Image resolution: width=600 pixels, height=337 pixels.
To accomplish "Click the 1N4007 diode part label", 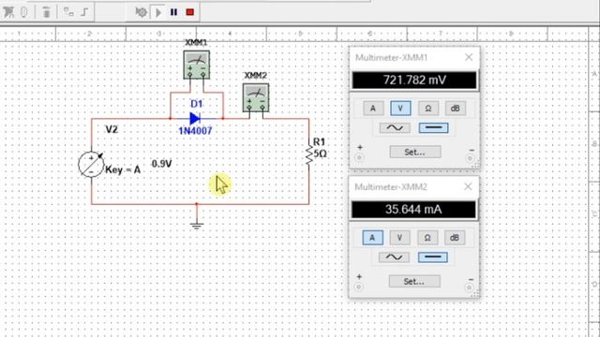I will 195,131.
